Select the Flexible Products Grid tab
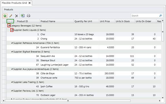166x104 pixels. click(x=14, y=3)
